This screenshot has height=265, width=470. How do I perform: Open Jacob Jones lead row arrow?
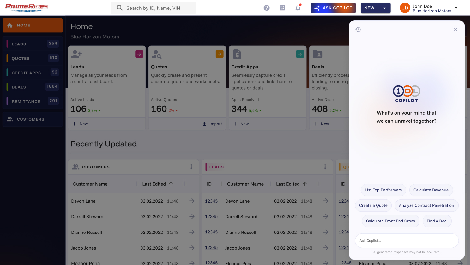pyautogui.click(x=326, y=248)
